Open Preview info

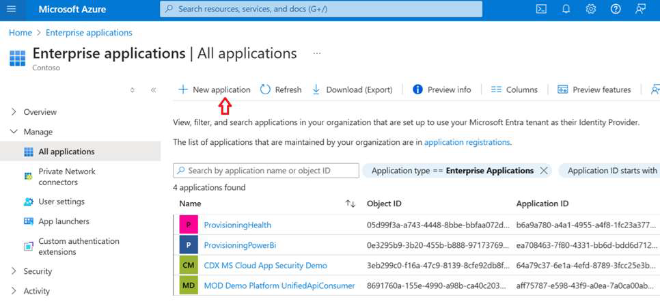(441, 89)
